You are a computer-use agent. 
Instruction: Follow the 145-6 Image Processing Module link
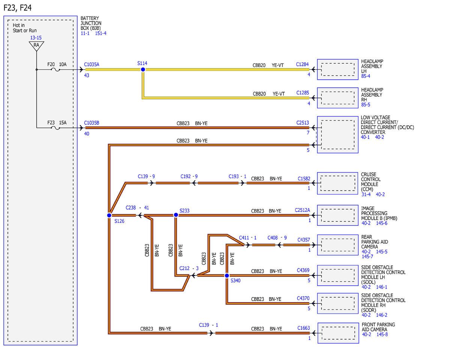click(x=382, y=223)
